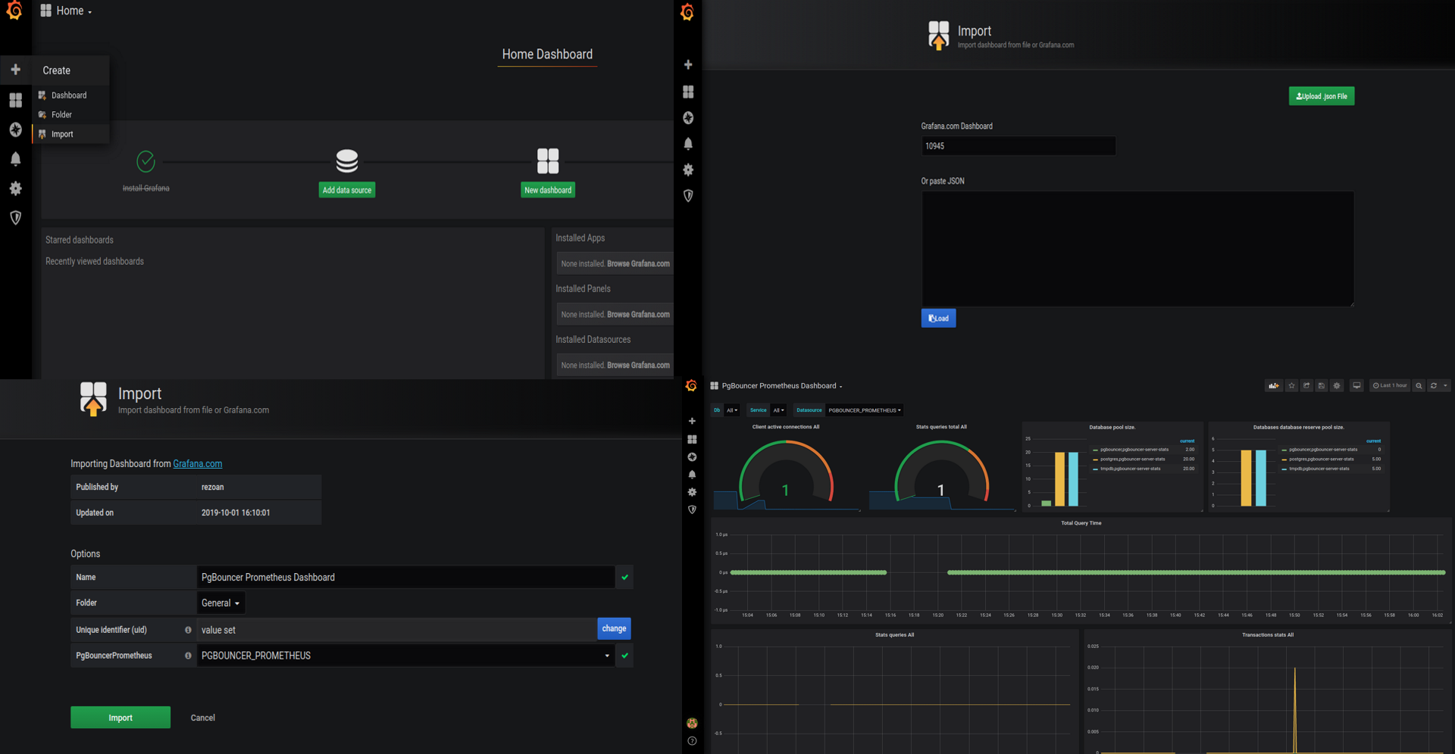Toggle postgres series in Database pool size legend
This screenshot has width=1455, height=754.
1132,459
